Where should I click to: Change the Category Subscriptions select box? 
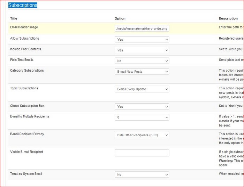coord(142,72)
